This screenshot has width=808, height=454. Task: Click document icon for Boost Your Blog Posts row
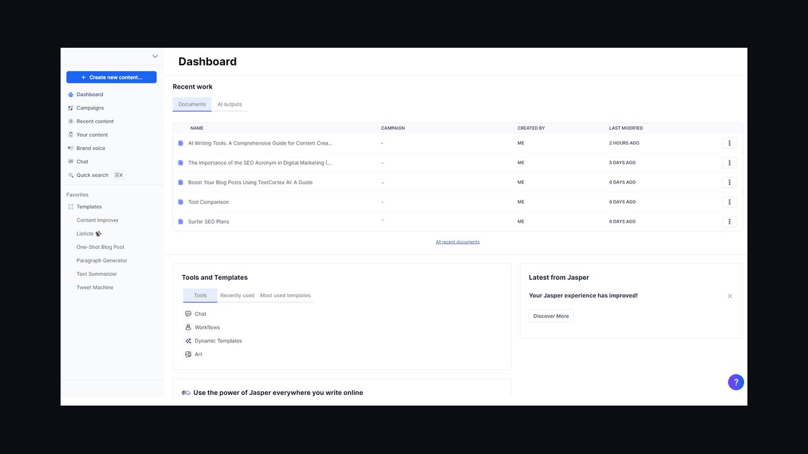[180, 182]
